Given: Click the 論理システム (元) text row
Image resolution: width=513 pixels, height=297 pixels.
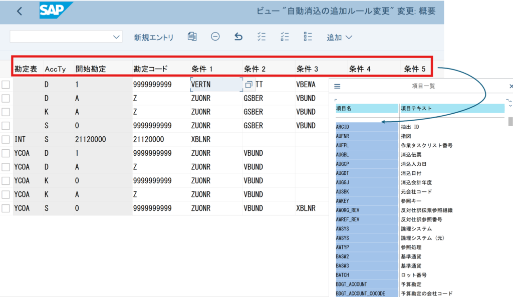Looking at the screenshot, I should (422, 238).
